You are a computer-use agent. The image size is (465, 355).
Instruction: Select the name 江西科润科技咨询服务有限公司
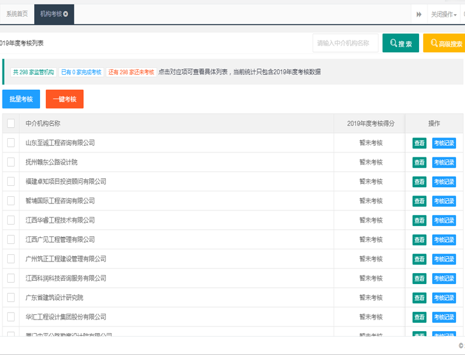click(x=66, y=278)
